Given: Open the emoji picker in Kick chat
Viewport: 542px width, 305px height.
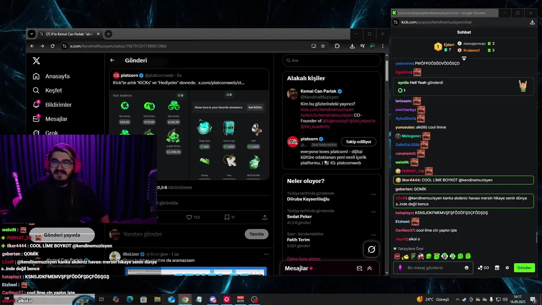Looking at the screenshot, I should 467,268.
